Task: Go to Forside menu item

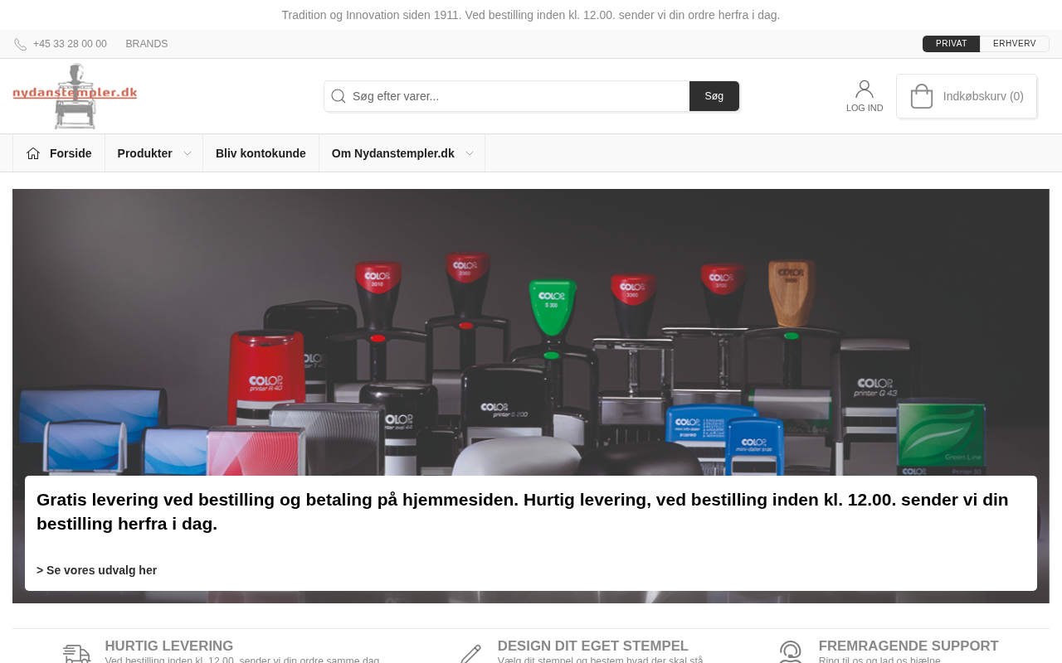Action: pyautogui.click(x=71, y=153)
